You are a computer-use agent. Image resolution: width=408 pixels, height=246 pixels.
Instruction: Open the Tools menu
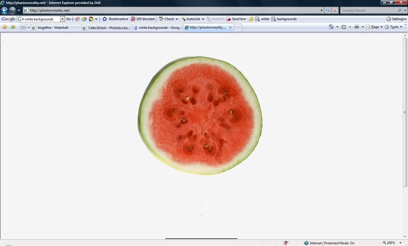click(x=393, y=27)
